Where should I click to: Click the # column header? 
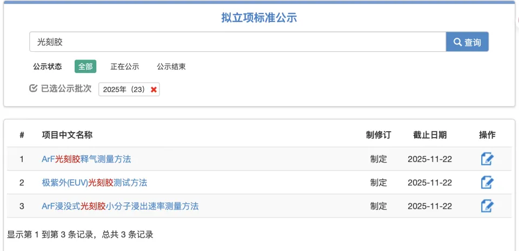[x=22, y=135]
